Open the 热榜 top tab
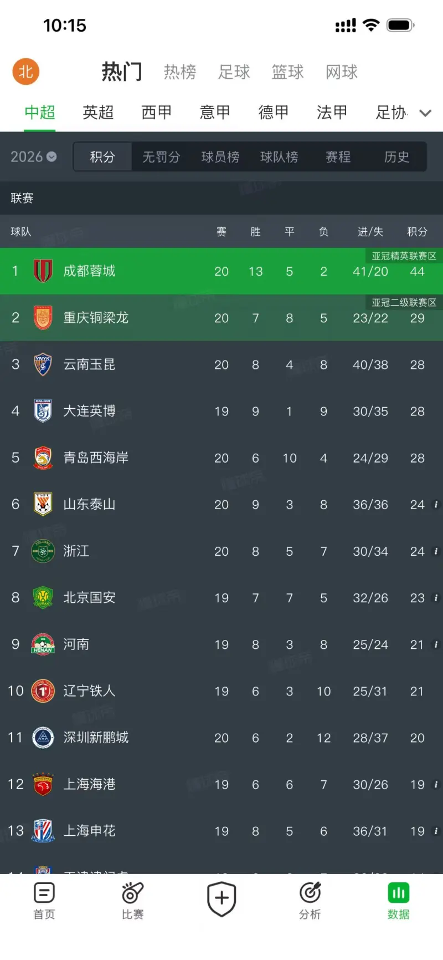The height and width of the screenshot is (960, 443). pyautogui.click(x=180, y=72)
